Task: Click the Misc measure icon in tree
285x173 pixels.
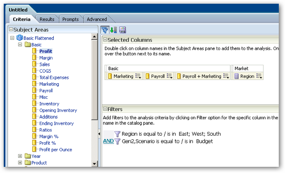Action: point(34,97)
